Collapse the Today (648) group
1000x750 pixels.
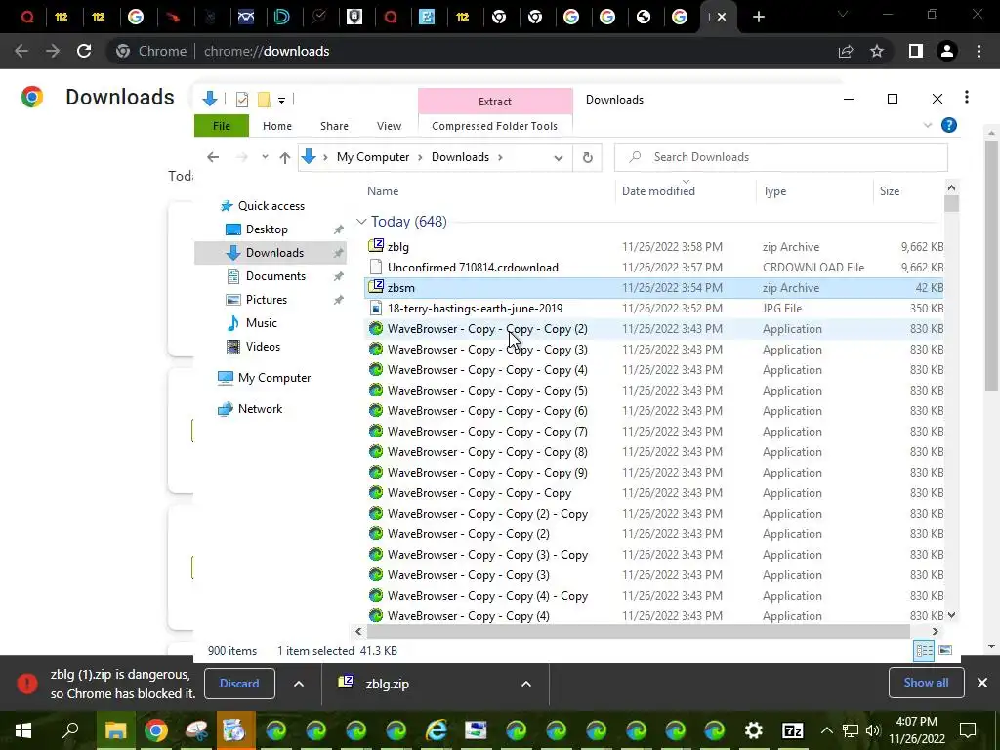(361, 222)
